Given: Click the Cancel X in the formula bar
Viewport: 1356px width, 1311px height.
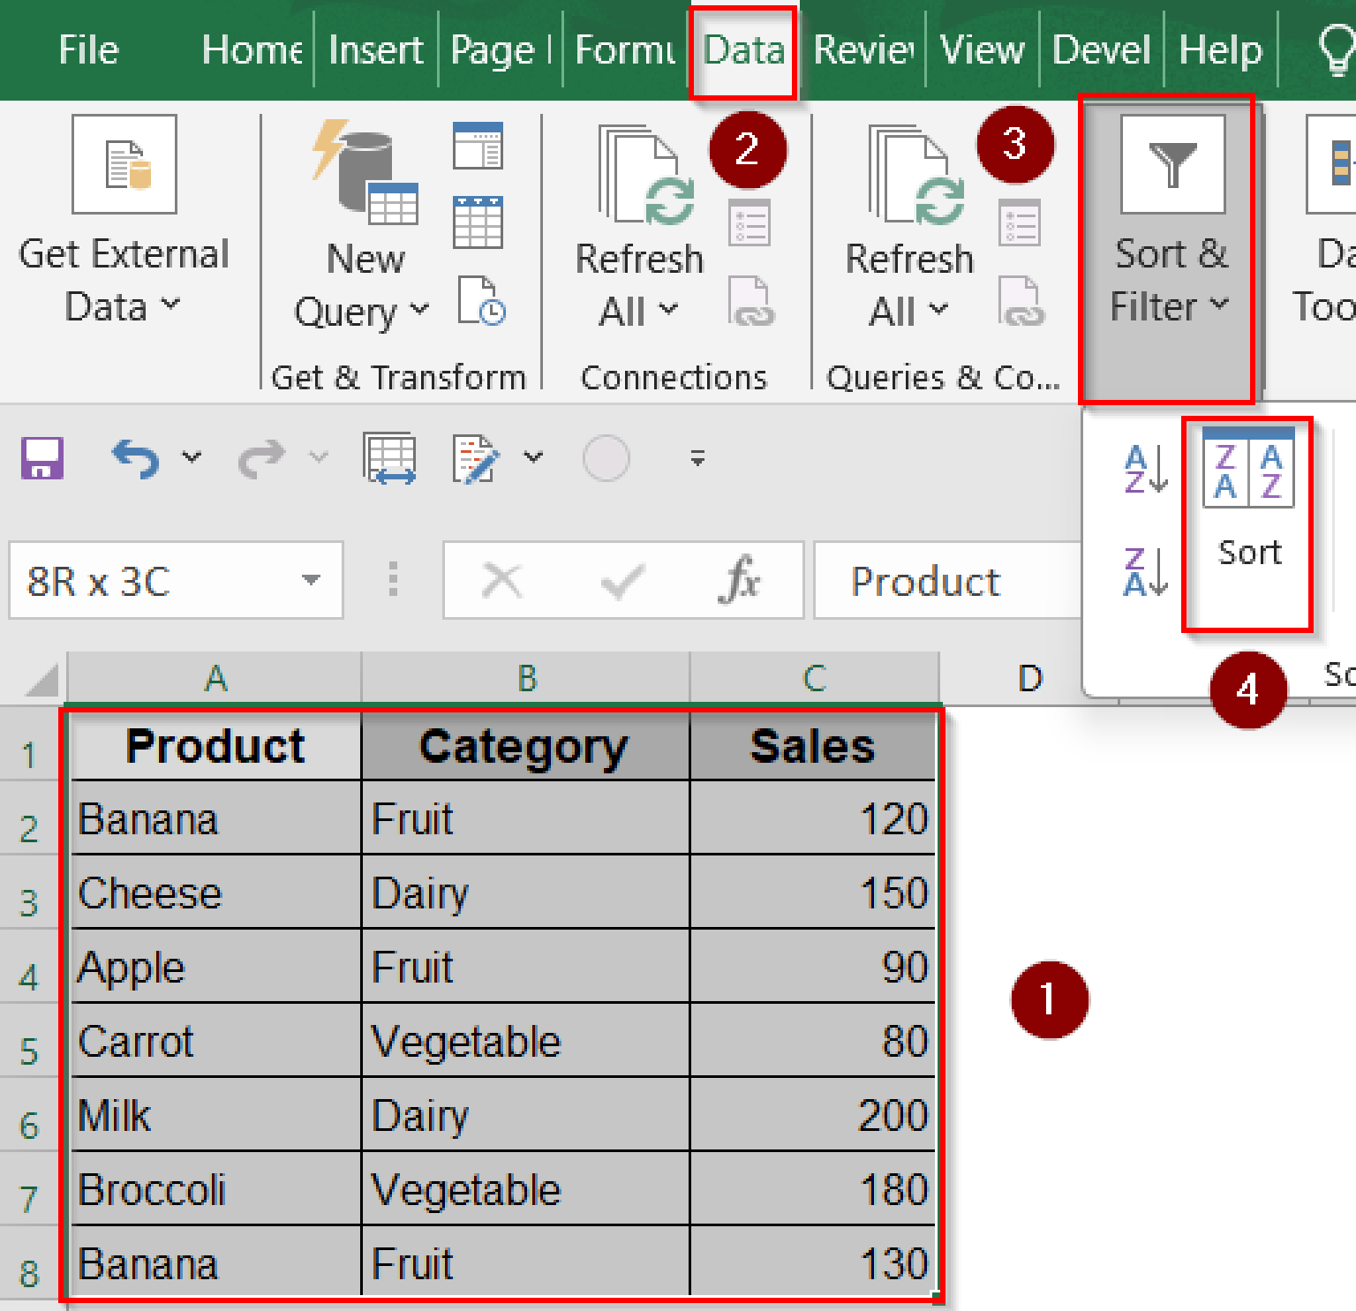Looking at the screenshot, I should pos(501,580).
